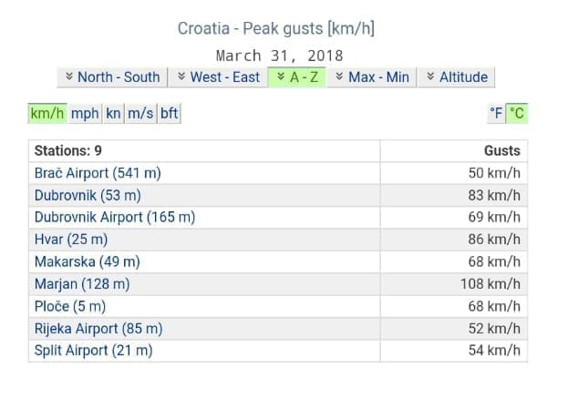Open the Makarska station page
The image size is (578, 399).
(x=88, y=261)
